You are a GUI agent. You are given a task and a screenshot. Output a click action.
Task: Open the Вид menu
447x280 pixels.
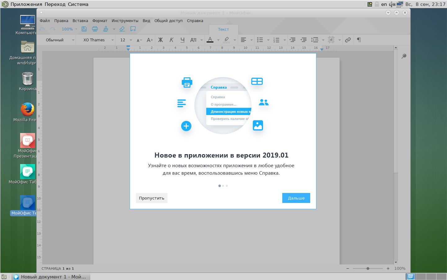click(146, 21)
